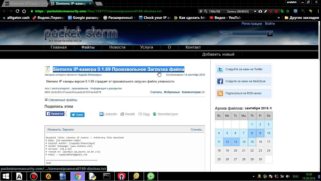Share on Reddit
This screenshot has width=321, height=181.
click(128, 114)
